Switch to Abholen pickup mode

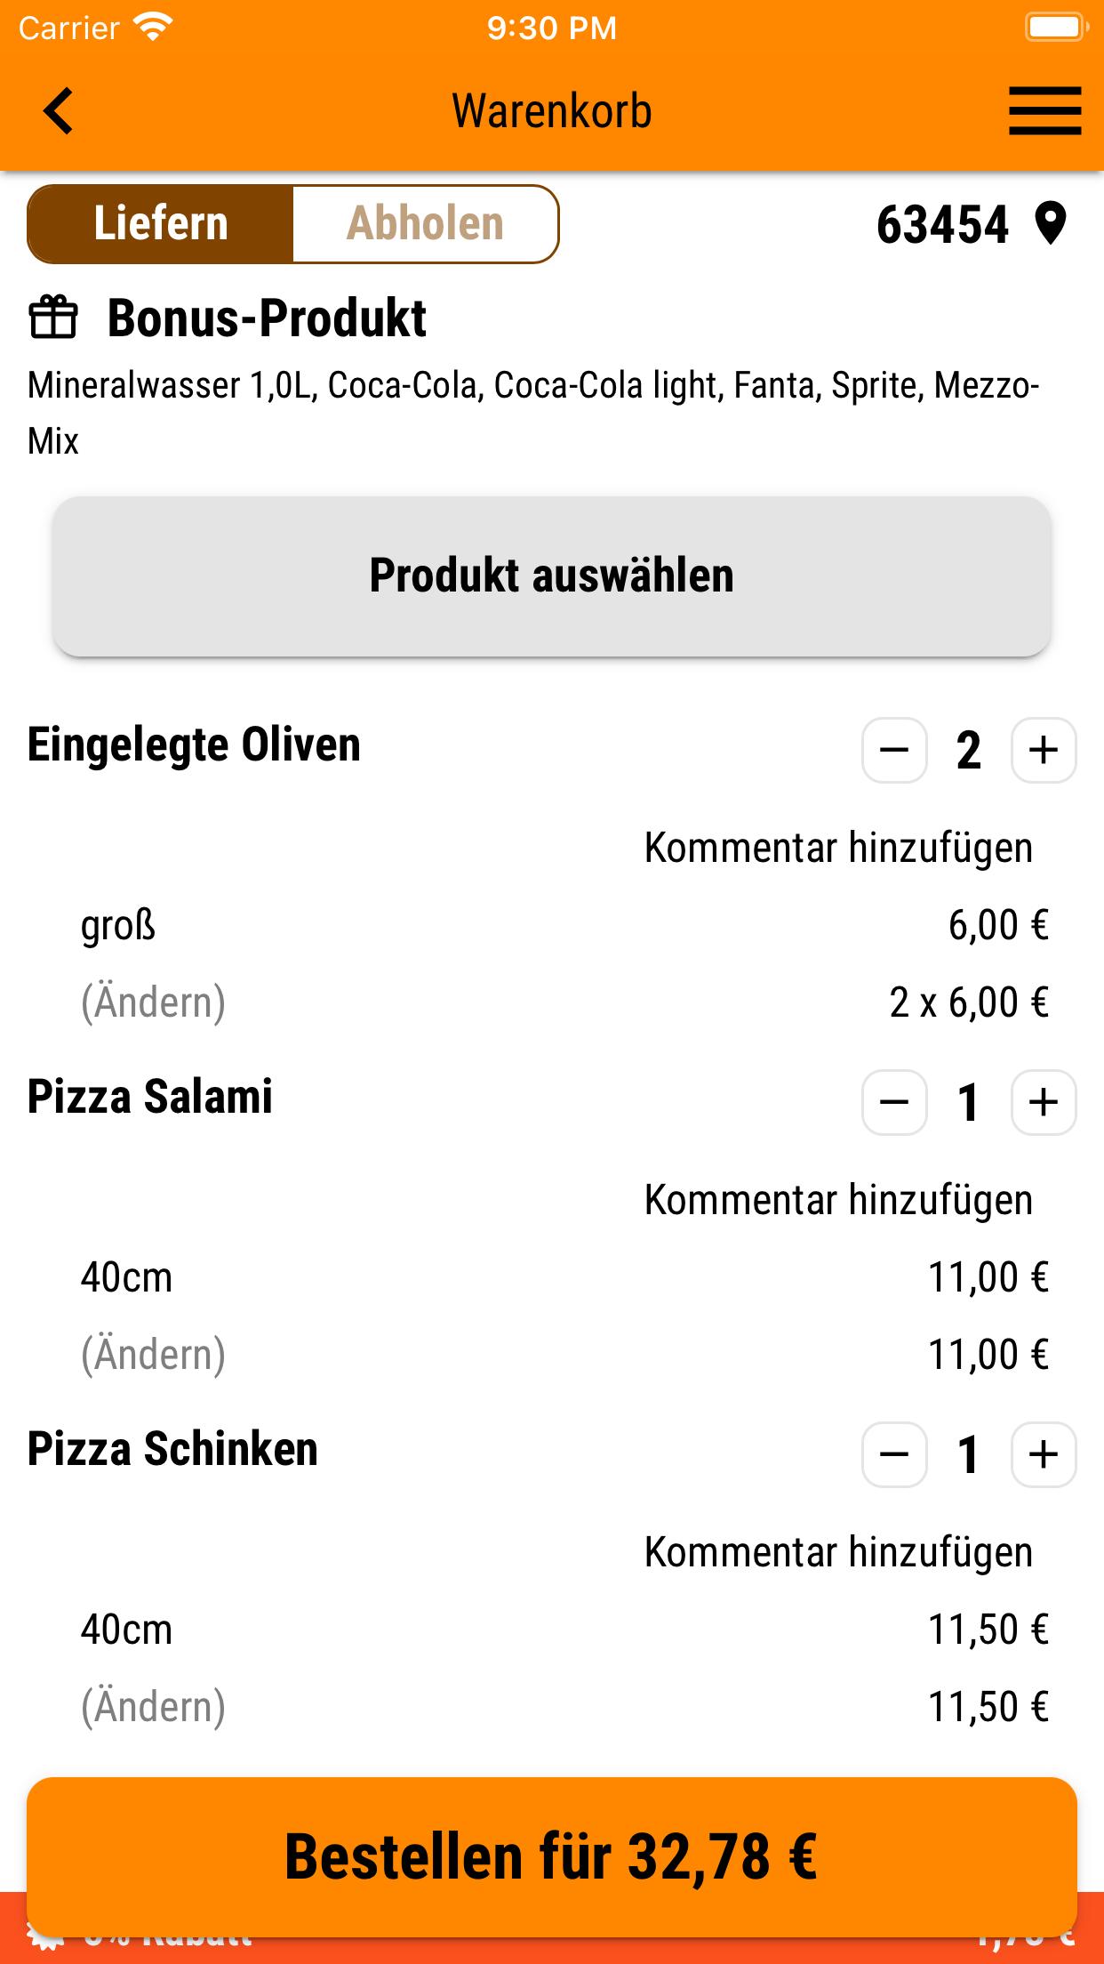pos(425,224)
